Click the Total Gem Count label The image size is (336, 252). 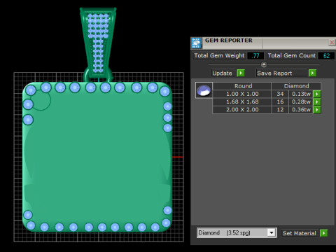click(x=292, y=56)
